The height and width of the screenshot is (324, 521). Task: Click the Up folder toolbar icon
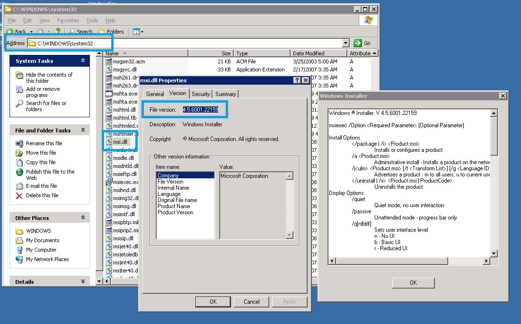coord(58,31)
